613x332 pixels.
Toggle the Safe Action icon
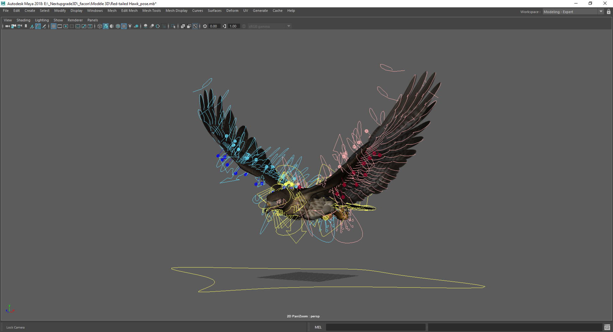[84, 26]
